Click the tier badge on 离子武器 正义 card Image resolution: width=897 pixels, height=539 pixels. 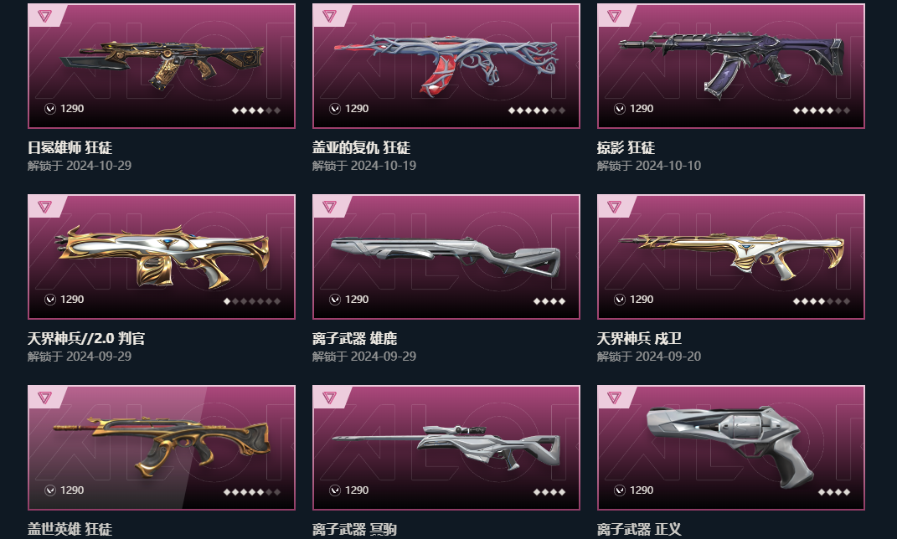pyautogui.click(x=615, y=398)
